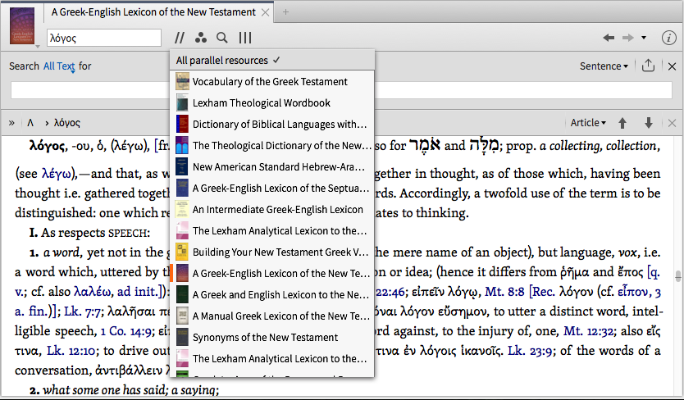
Task: Expand the locator bar double chevron
Action: [11, 123]
